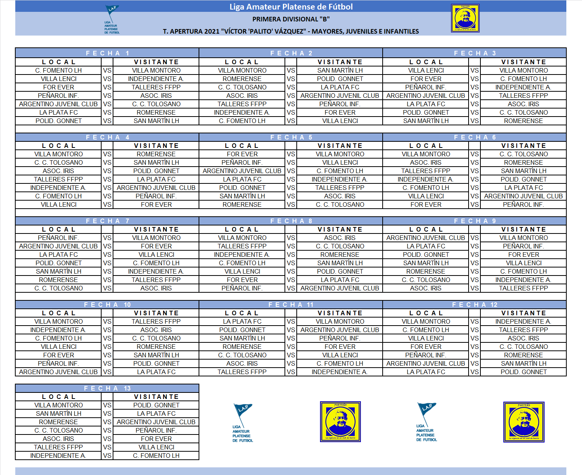Select 'POLID. GONNET' in Fecha 12
Viewport: 582px width, 475px height.
[x=524, y=372]
